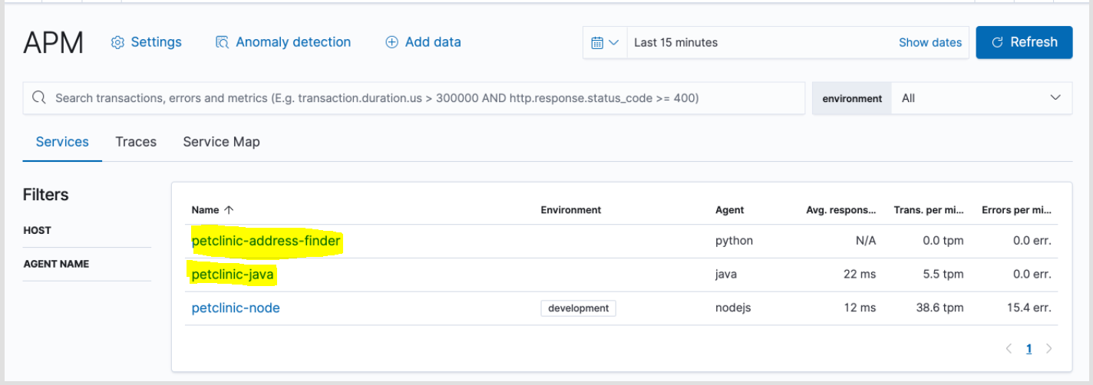Go to previous page arrow
This screenshot has height=385, width=1093.
[x=1009, y=349]
